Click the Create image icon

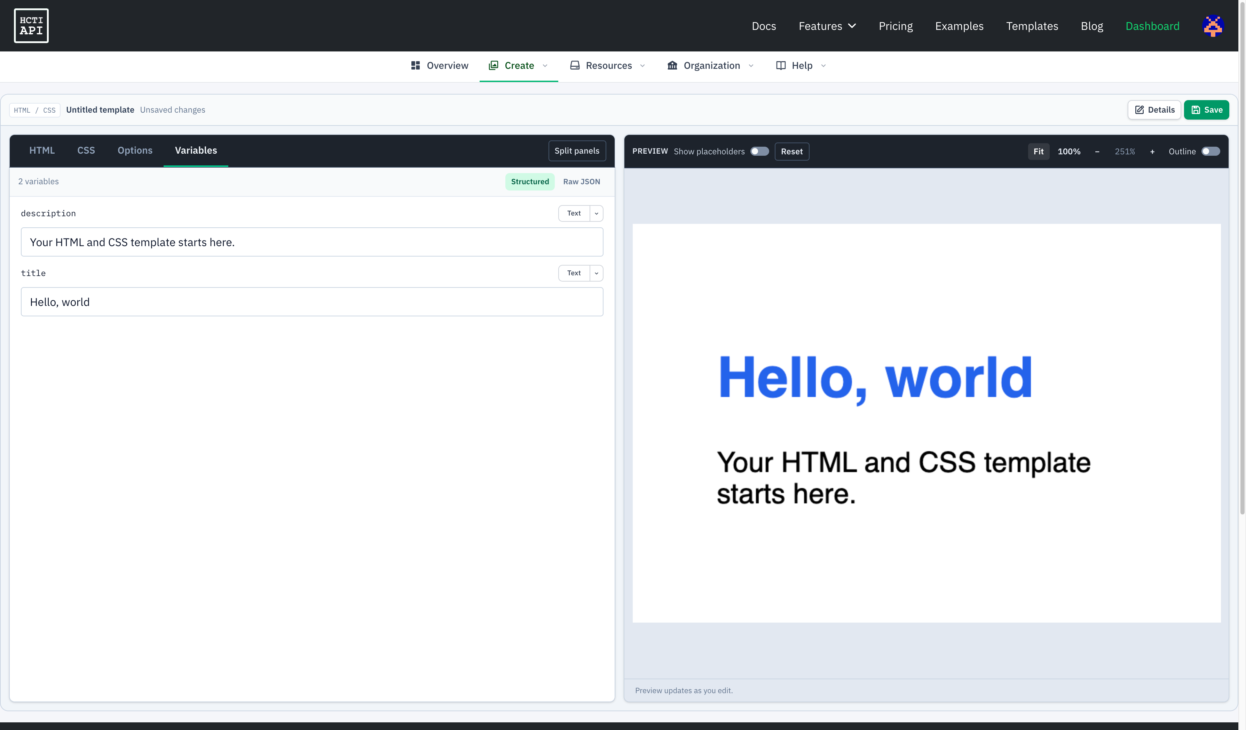[494, 66]
